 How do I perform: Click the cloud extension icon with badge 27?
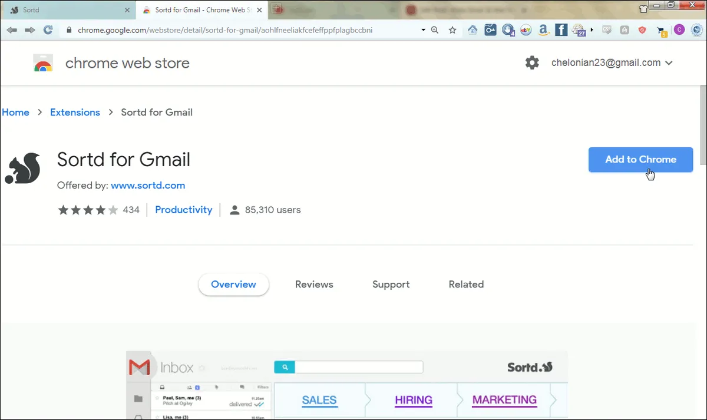(579, 30)
